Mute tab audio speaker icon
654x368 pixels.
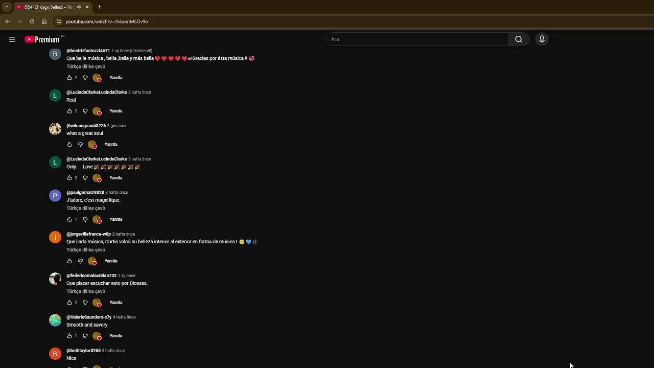click(79, 7)
